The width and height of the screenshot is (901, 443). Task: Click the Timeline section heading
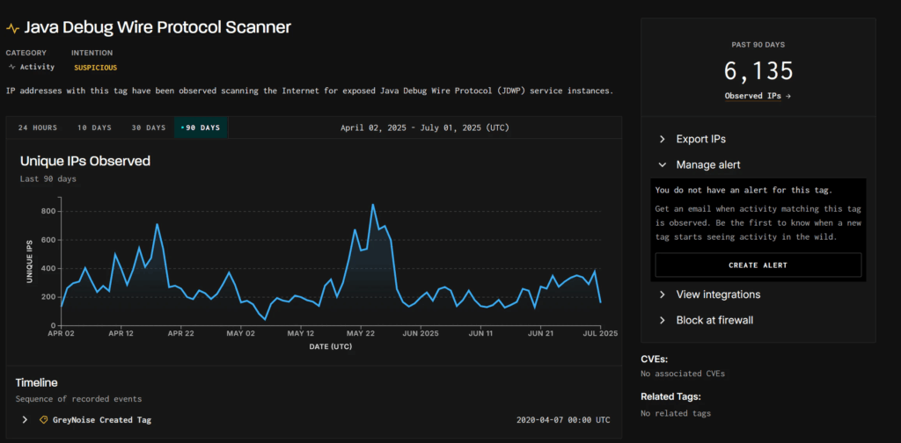coord(36,382)
